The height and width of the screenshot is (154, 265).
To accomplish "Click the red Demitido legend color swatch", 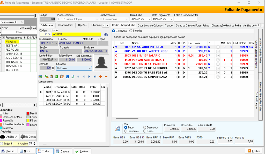I will tap(28, 113).
